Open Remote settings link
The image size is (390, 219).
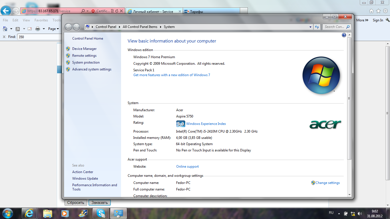click(x=84, y=56)
